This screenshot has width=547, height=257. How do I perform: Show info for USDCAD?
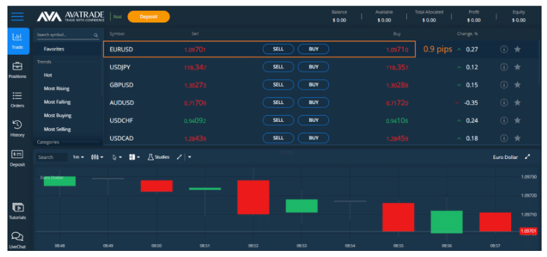pos(504,138)
